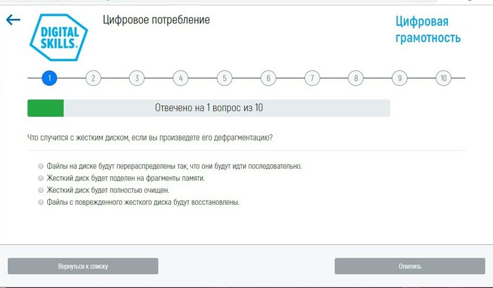
Task: Jump to question step 9
Action: (399, 78)
